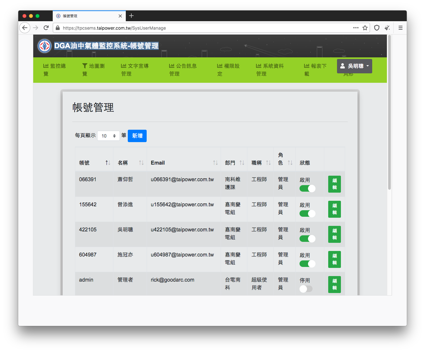The image size is (425, 352).
Task: Click email u604987@taipower.com.tw
Action: click(x=182, y=255)
